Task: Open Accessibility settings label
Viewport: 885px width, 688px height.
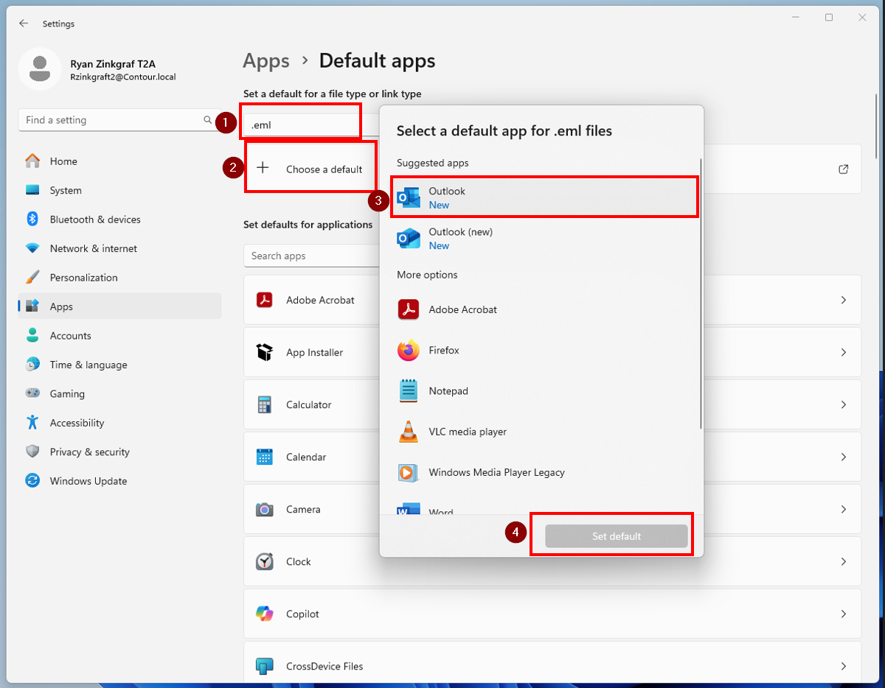Action: 77,423
